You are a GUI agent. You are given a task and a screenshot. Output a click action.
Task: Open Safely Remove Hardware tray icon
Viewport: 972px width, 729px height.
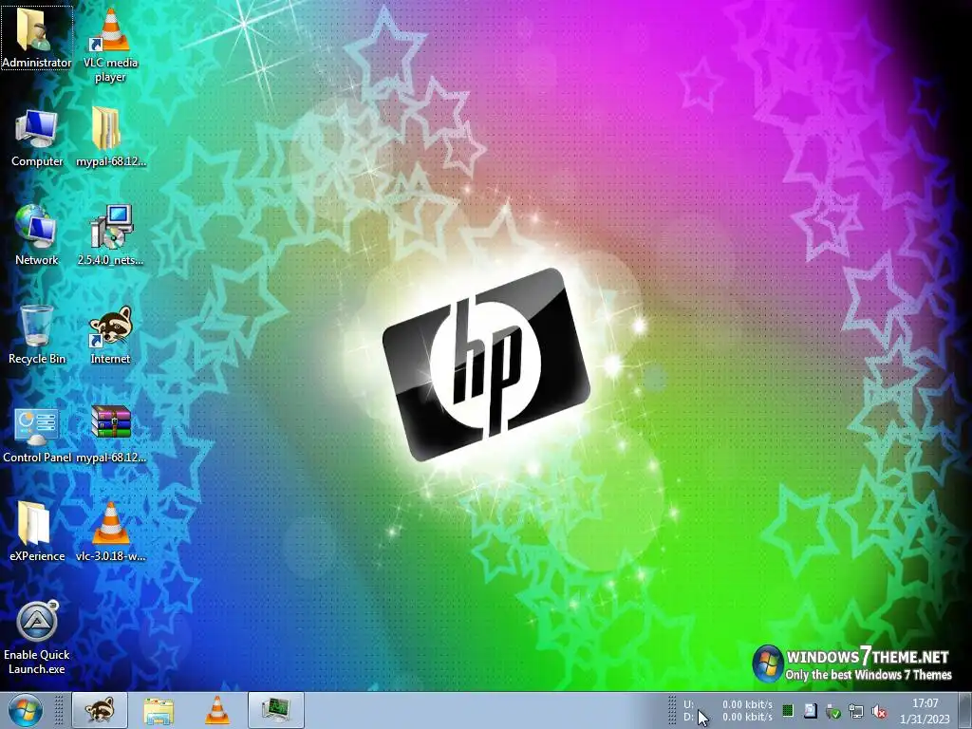[832, 711]
